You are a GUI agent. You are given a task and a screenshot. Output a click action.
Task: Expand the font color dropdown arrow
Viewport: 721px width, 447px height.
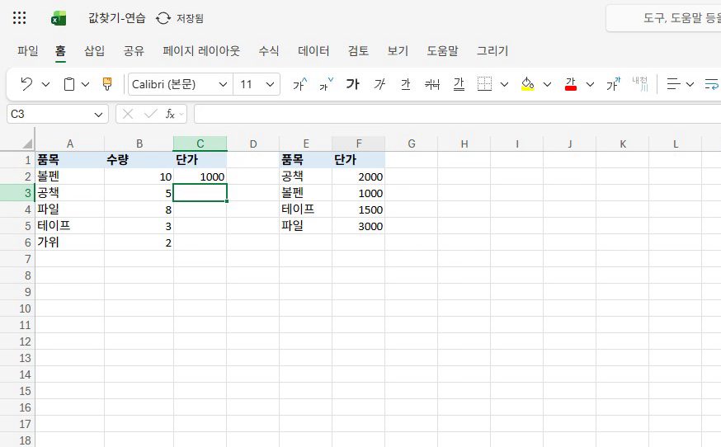click(x=590, y=85)
